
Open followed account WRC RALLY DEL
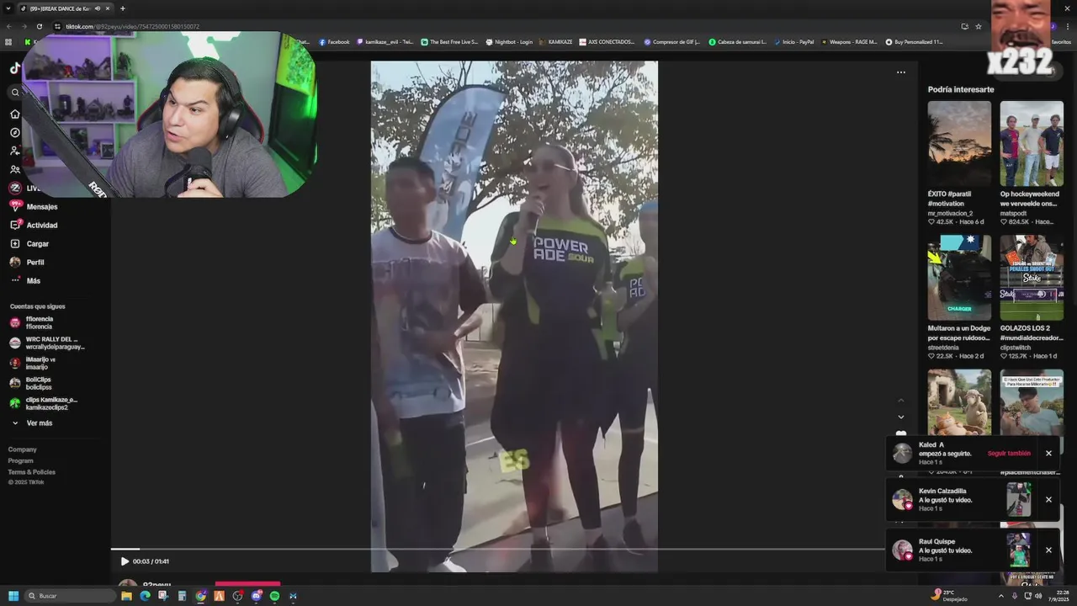click(x=46, y=343)
